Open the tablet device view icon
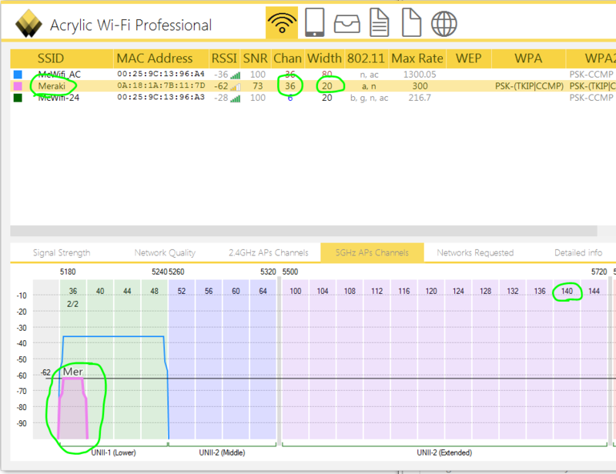Viewport: 616px width, 474px height. [315, 22]
